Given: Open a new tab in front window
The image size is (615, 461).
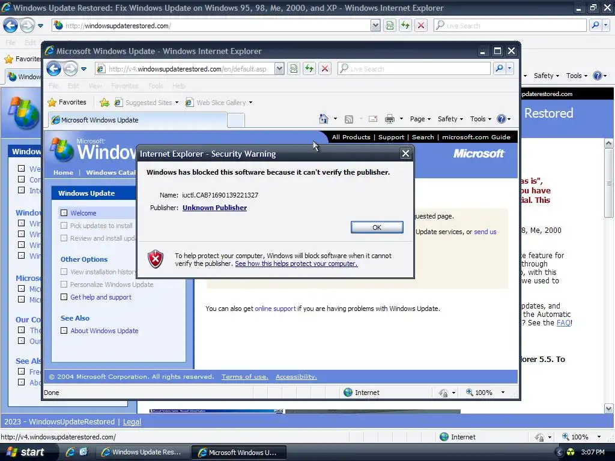Looking at the screenshot, I should [x=235, y=120].
